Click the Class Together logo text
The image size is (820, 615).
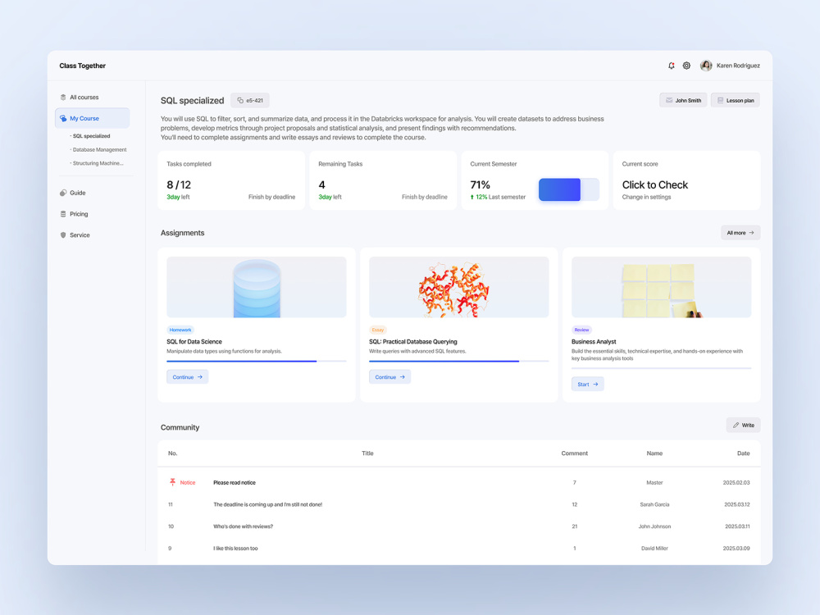click(x=82, y=66)
